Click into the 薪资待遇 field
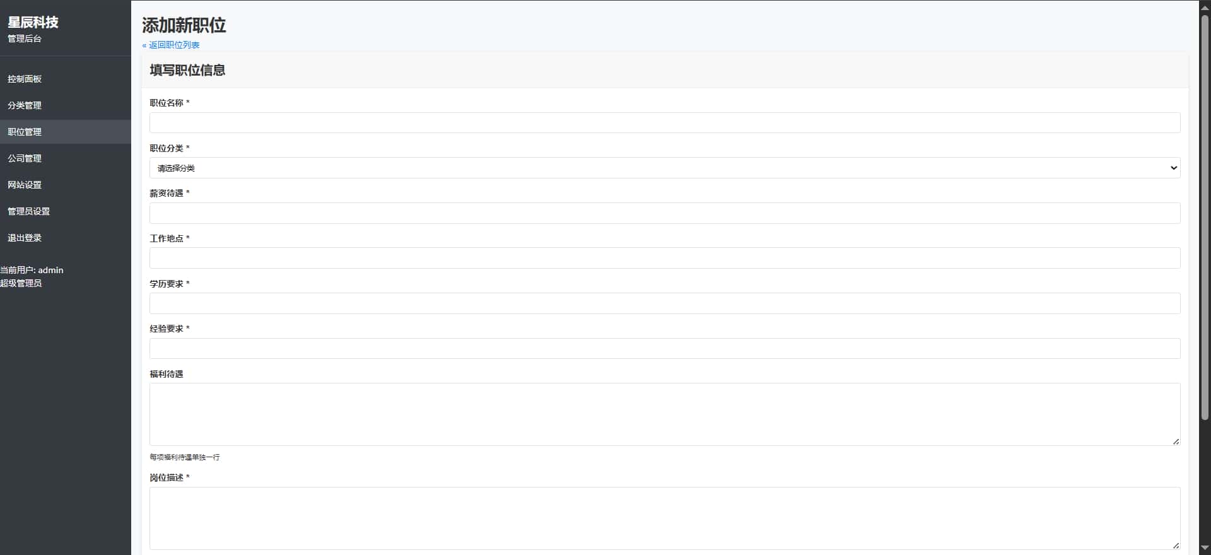 pyautogui.click(x=664, y=213)
